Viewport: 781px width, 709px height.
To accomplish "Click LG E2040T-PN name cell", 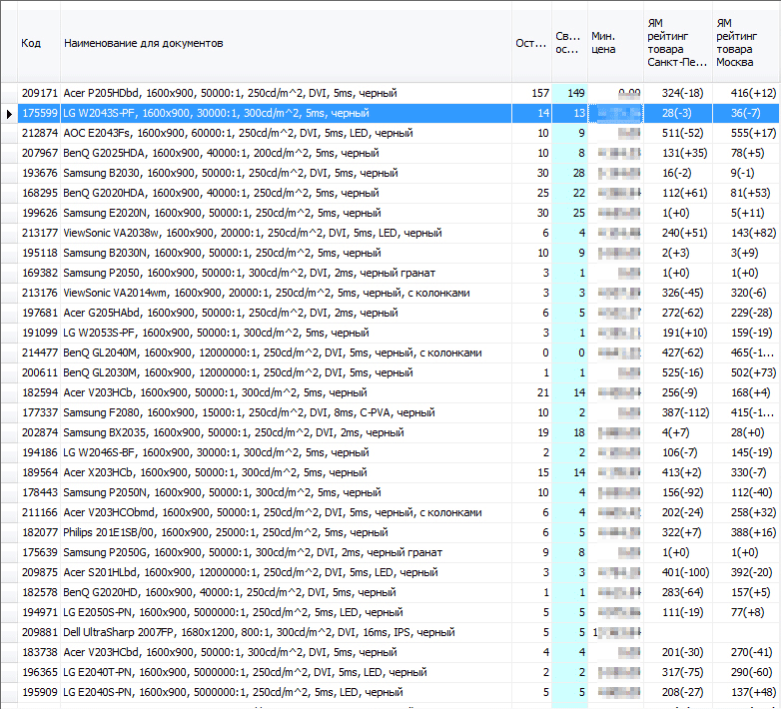I will (286, 672).
